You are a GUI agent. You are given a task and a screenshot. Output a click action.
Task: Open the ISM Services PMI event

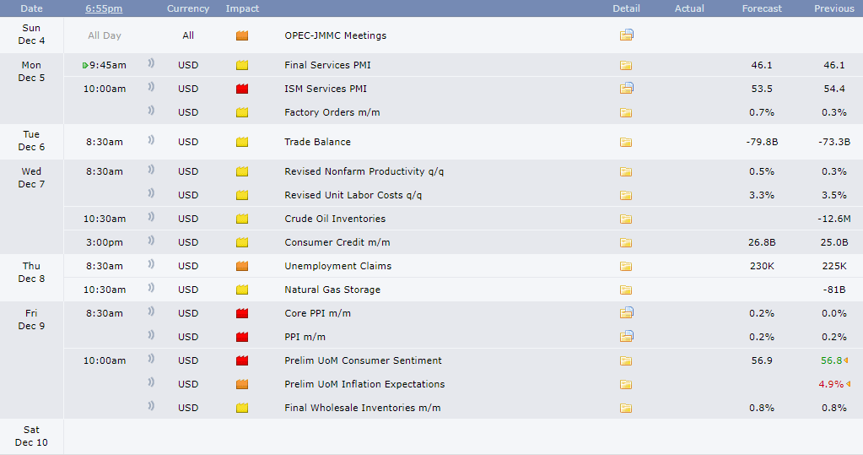click(x=326, y=89)
